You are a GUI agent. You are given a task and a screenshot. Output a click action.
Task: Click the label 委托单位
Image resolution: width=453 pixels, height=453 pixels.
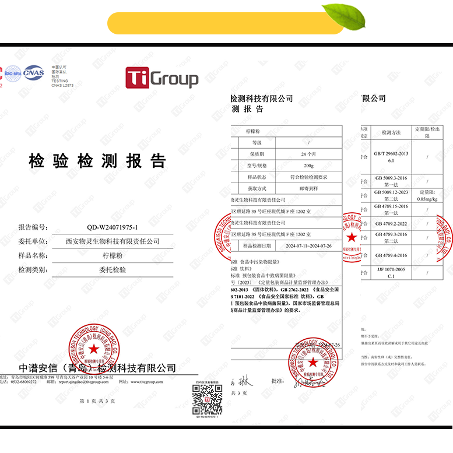33,241
